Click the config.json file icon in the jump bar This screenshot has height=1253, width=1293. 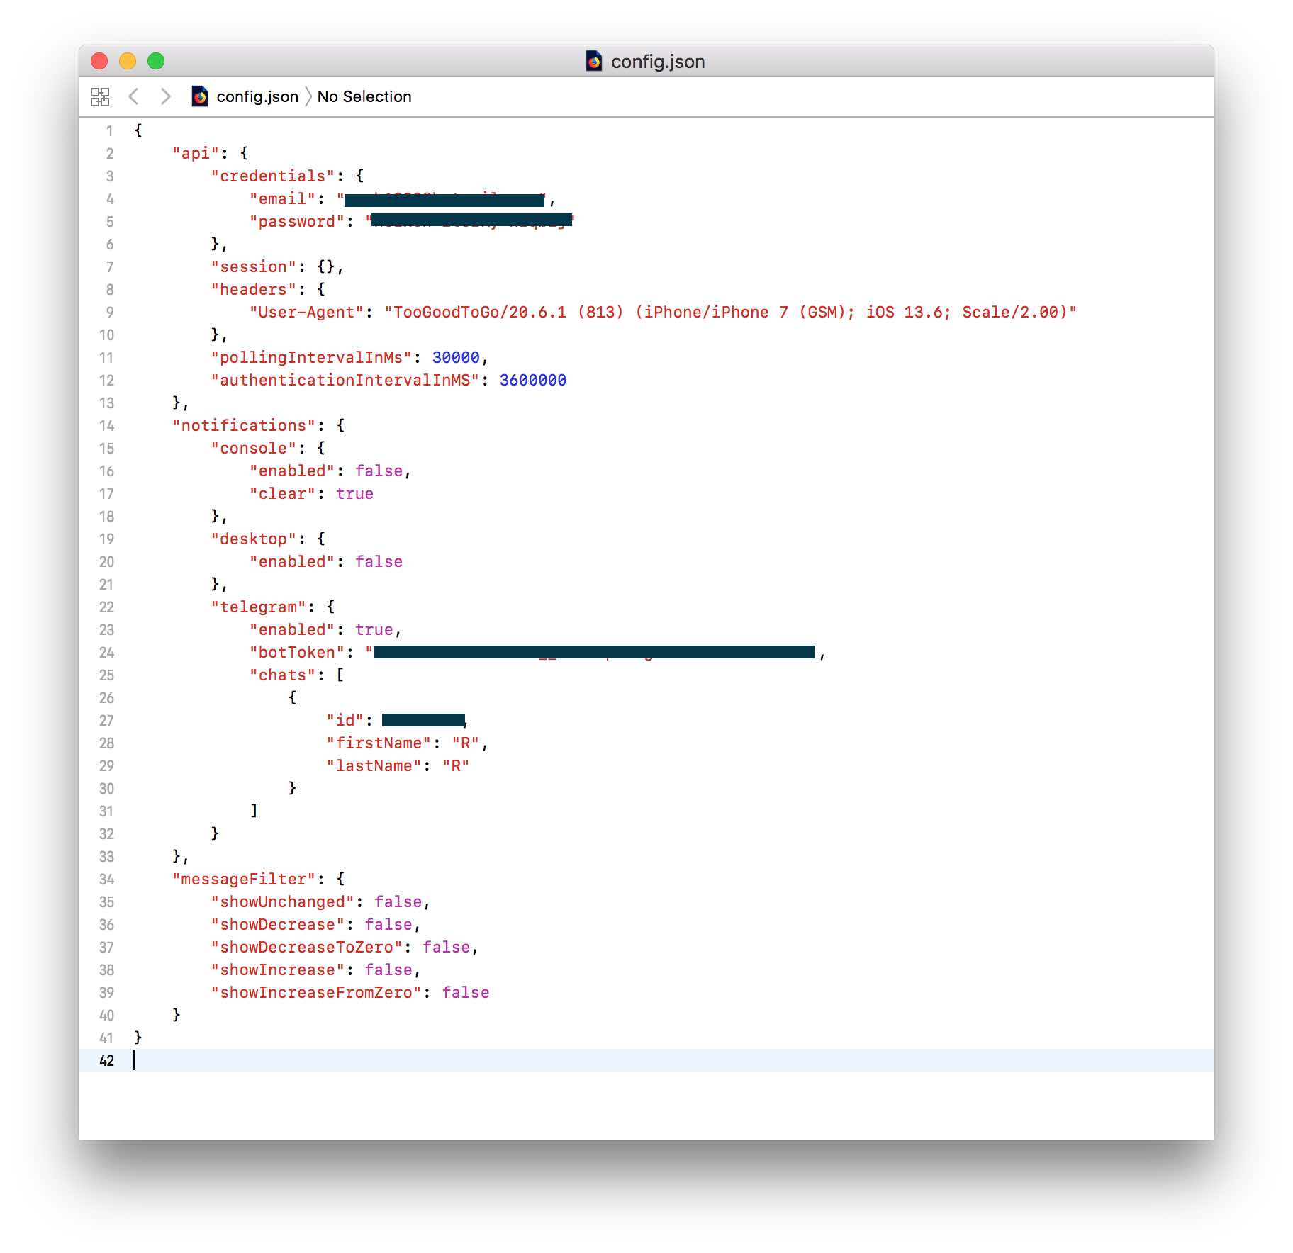[199, 96]
